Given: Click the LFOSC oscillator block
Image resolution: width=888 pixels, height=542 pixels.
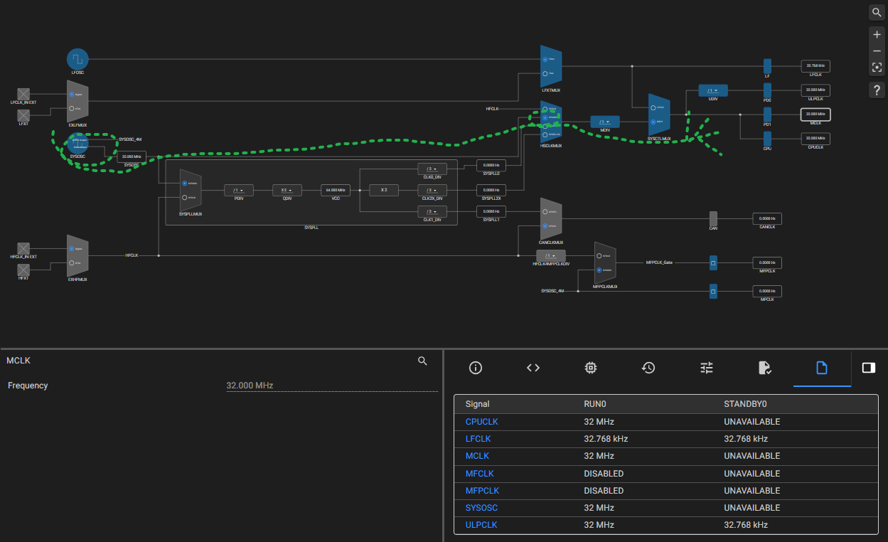Looking at the screenshot, I should coord(77,59).
